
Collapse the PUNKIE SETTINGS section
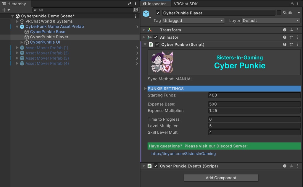pyautogui.click(x=145, y=88)
